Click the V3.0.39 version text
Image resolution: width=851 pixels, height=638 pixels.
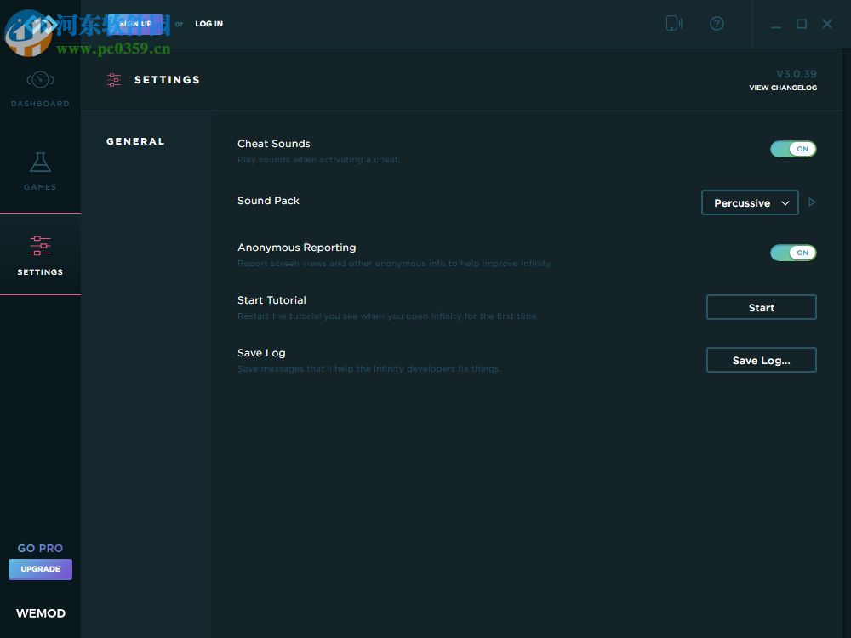[797, 74]
